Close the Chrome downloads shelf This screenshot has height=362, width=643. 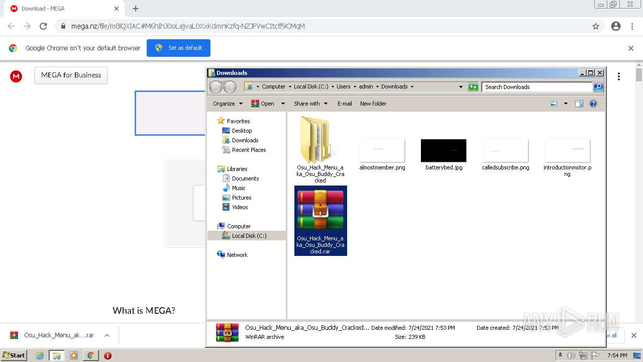click(633, 335)
